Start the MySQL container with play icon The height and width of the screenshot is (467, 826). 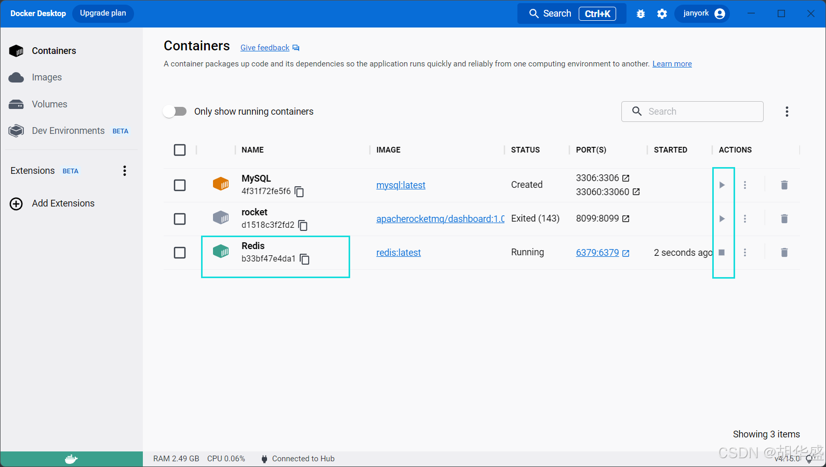tap(722, 185)
